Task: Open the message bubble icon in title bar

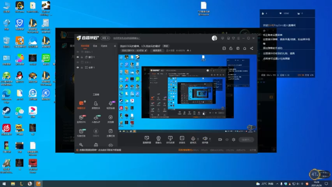Action: [223, 38]
